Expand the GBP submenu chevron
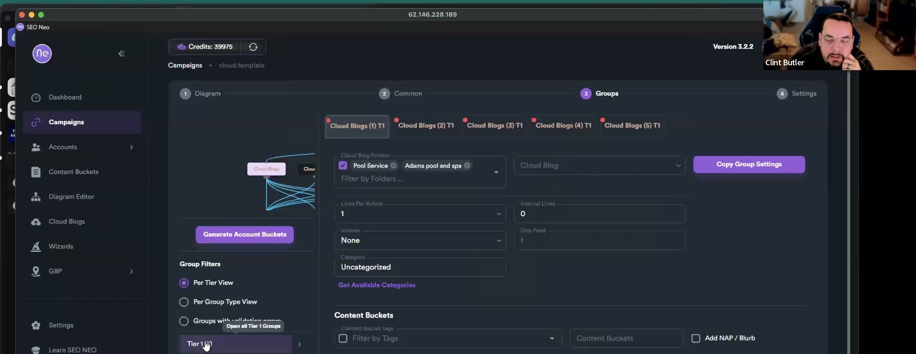The height and width of the screenshot is (354, 916). click(132, 271)
